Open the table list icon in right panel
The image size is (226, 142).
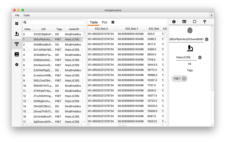point(184,22)
